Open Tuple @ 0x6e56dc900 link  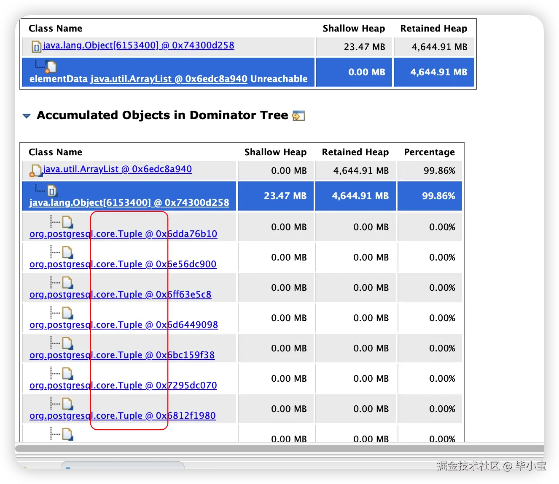point(123,264)
